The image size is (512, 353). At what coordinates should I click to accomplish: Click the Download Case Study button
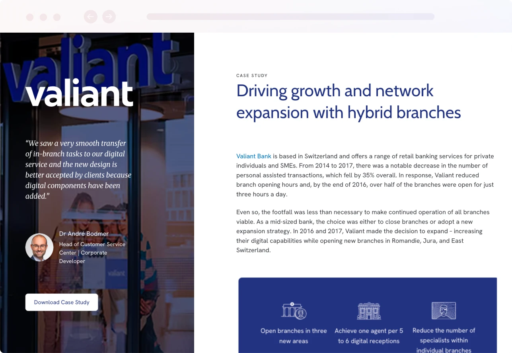tap(62, 302)
